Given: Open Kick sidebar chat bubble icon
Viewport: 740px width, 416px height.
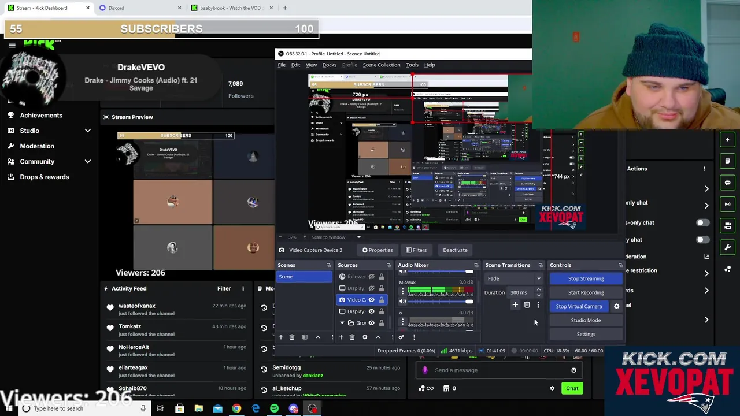Looking at the screenshot, I should coord(727,183).
